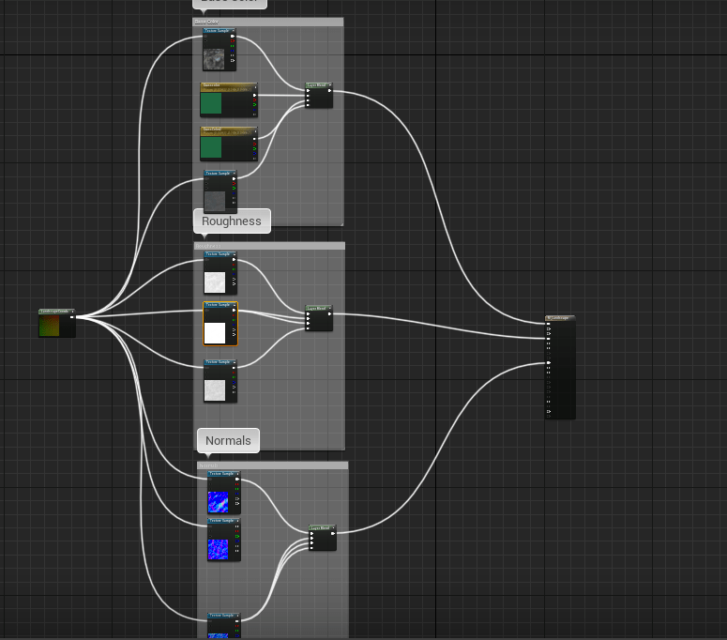727x640 pixels.
Task: Click top Texture Sample node title in Base Color
Action: point(217,31)
